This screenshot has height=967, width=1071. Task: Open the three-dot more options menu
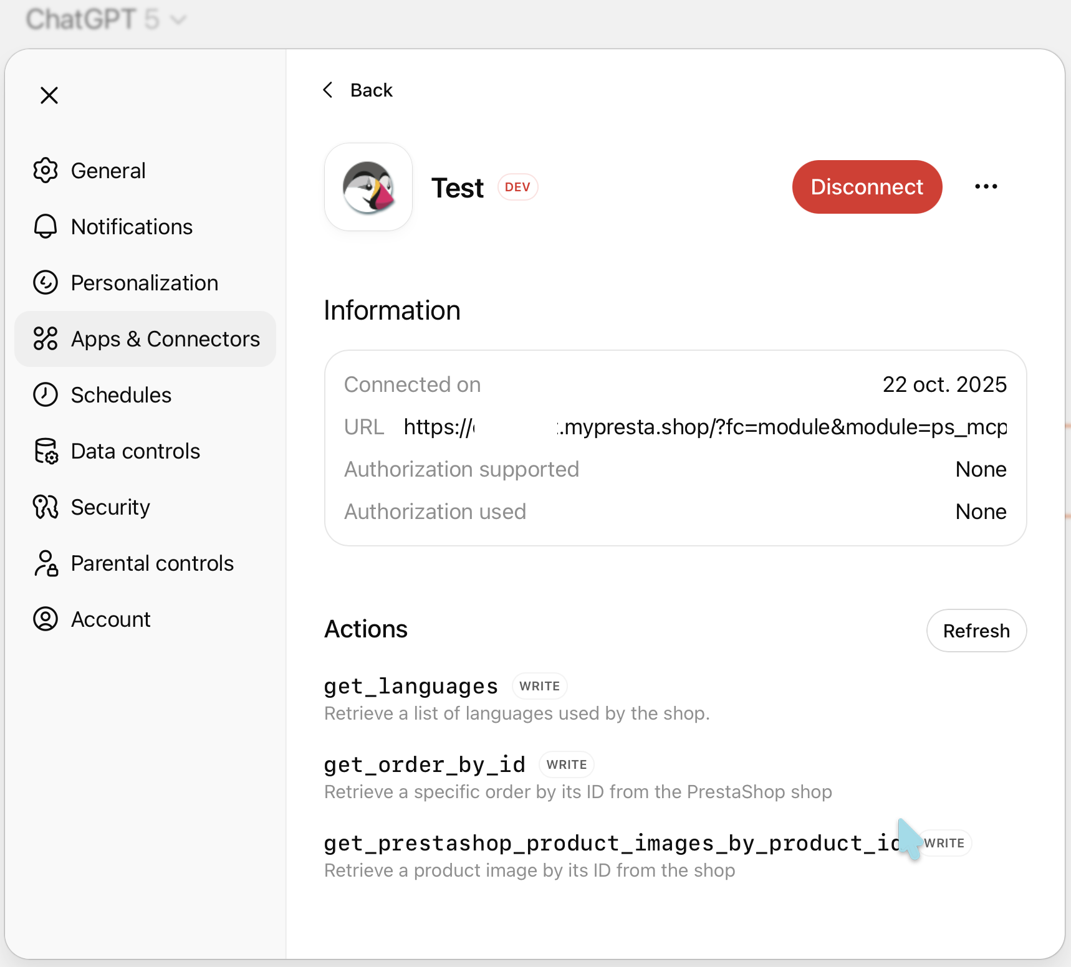[986, 187]
